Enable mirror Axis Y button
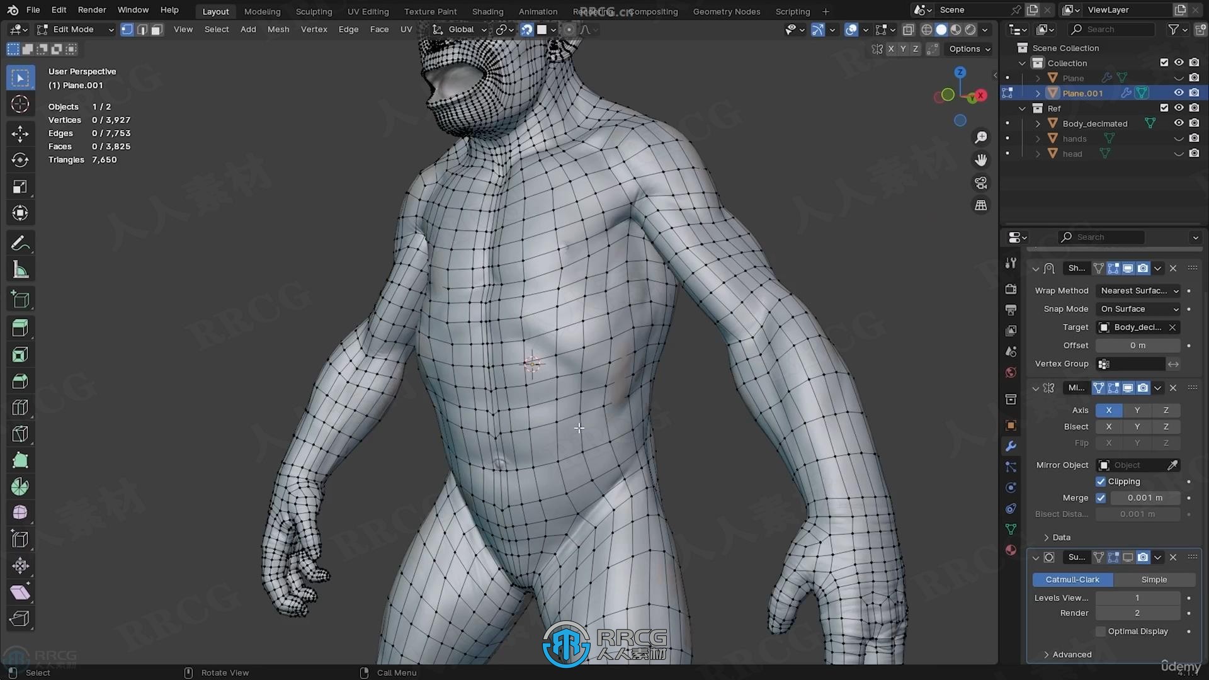Image resolution: width=1209 pixels, height=680 pixels. point(1137,411)
